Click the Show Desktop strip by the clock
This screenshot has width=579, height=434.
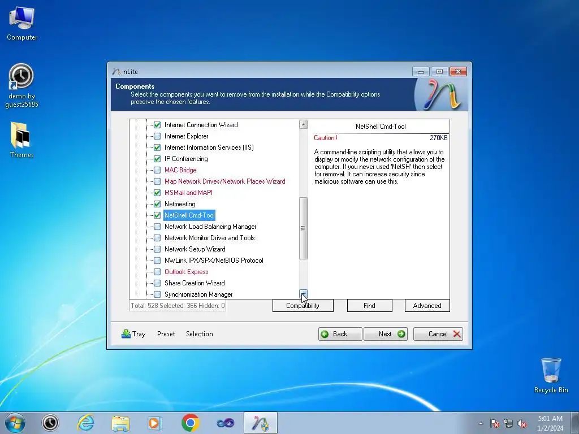(x=575, y=423)
